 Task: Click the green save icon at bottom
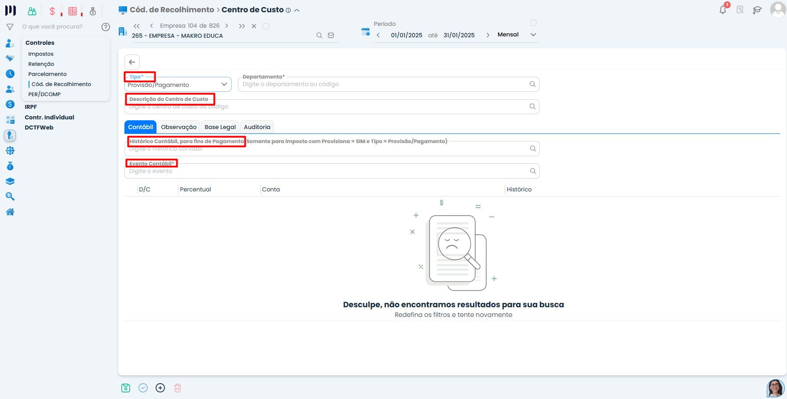tap(126, 388)
